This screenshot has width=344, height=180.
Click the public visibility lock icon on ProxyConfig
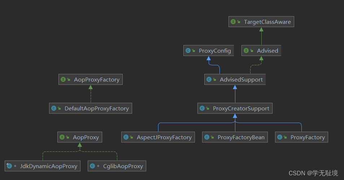[193, 51]
